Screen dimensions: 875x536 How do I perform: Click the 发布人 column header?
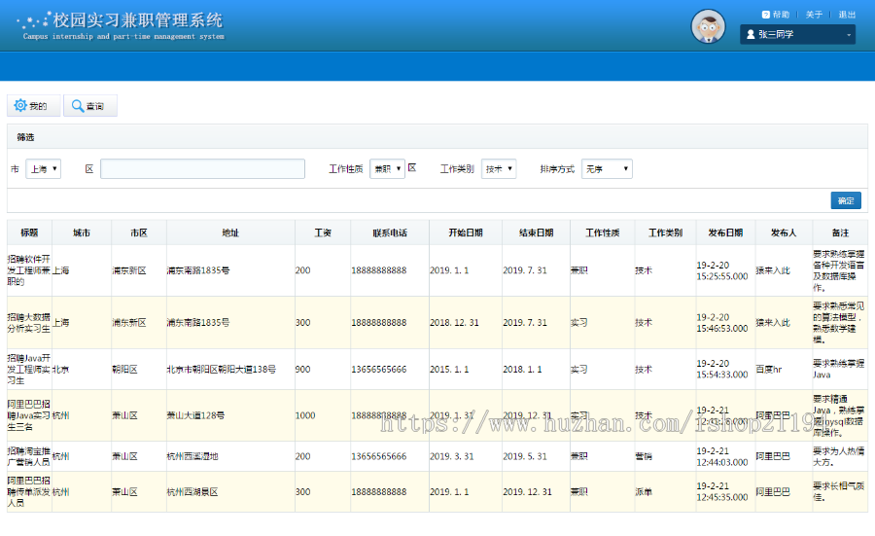click(784, 232)
